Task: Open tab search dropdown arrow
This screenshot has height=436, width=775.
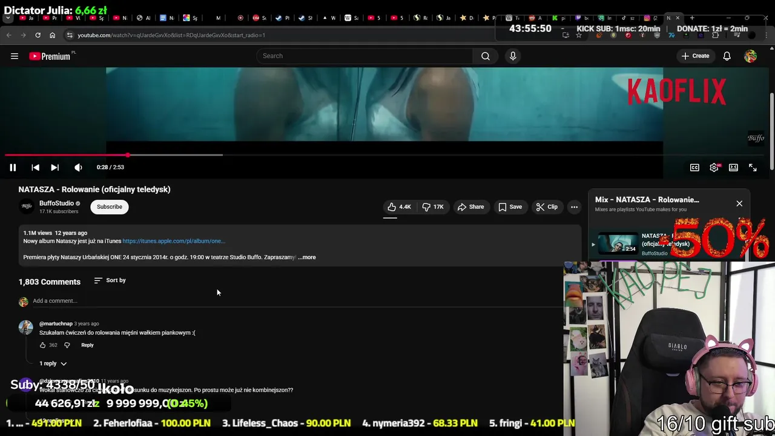Action: coord(9,18)
